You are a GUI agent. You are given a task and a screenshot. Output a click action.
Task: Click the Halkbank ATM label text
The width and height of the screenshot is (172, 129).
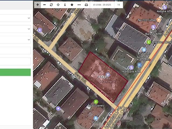point(131,71)
